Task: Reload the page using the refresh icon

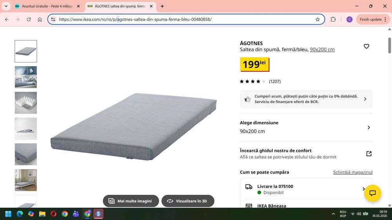Action: [x=29, y=20]
